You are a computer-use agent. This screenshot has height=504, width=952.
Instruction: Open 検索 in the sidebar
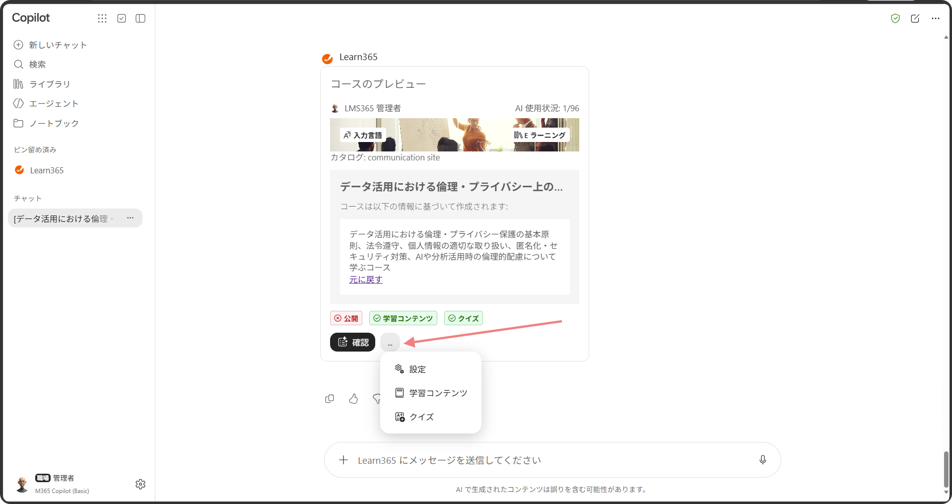click(30, 65)
